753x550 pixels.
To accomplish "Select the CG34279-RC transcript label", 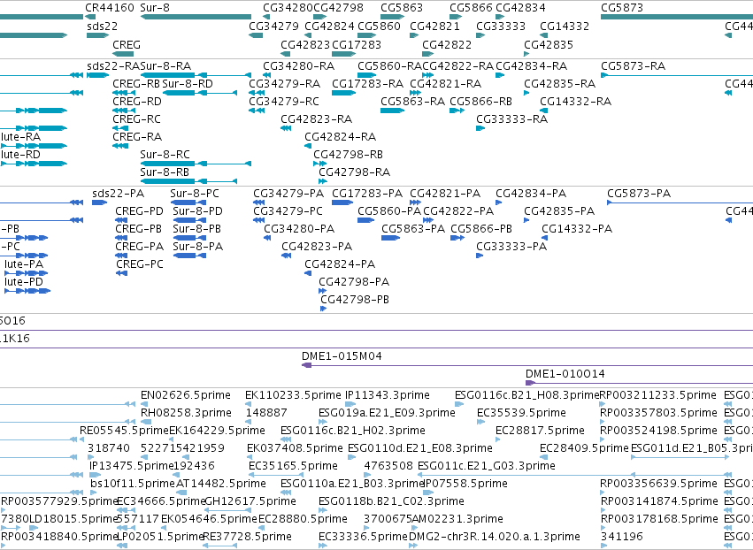I will click(x=284, y=102).
